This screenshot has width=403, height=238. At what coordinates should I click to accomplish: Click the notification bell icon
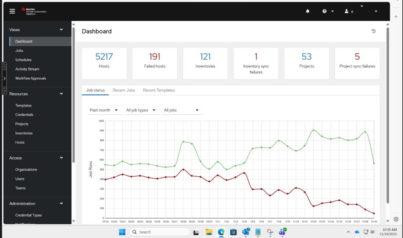[307, 11]
